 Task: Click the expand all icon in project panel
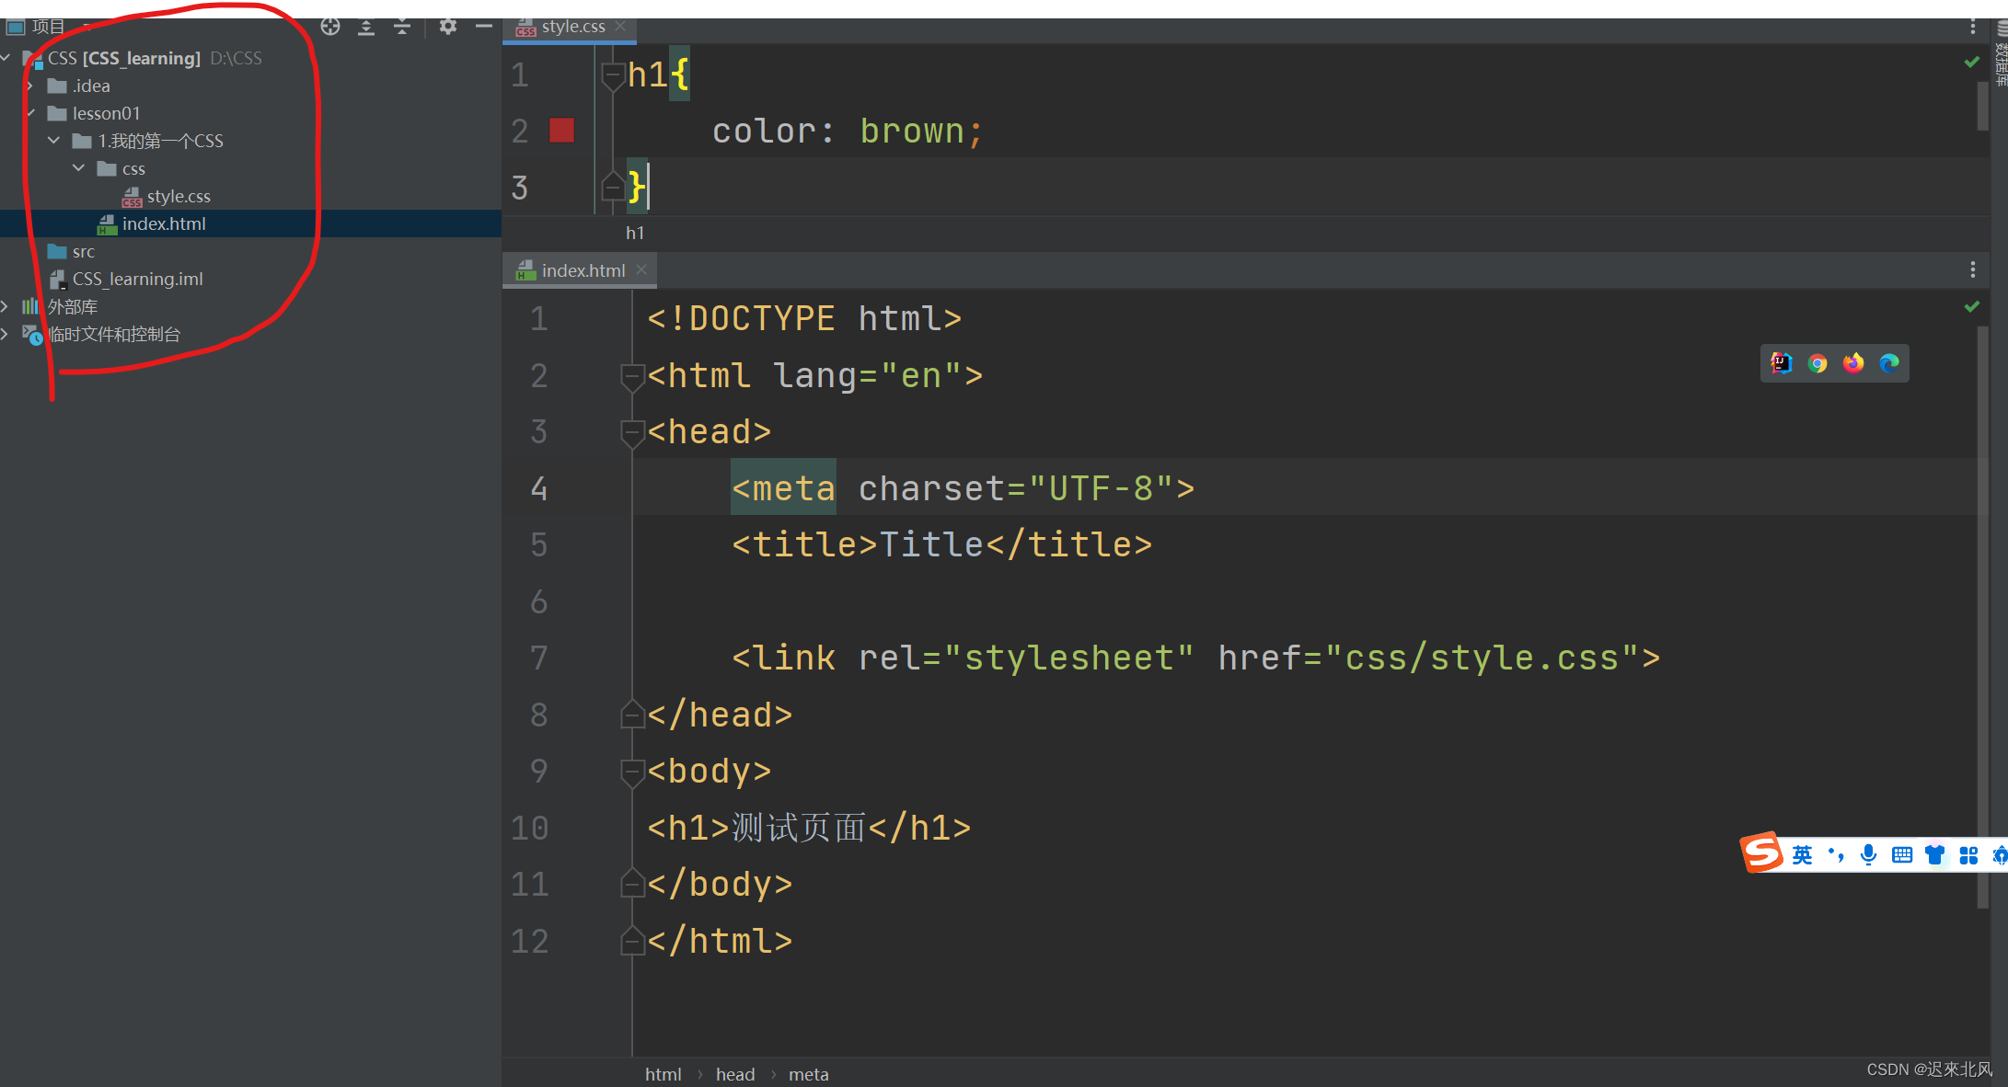[366, 27]
